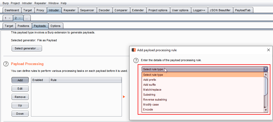Select Intruder attack tab 1
Screen dimensions: 273x122
[6, 18]
